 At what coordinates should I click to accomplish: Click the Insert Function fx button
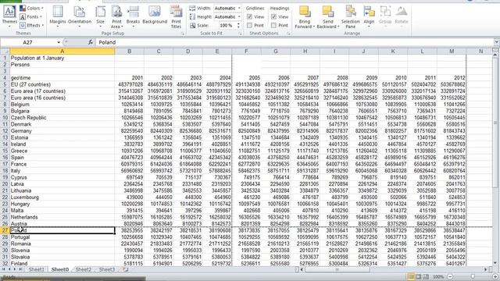point(91,42)
